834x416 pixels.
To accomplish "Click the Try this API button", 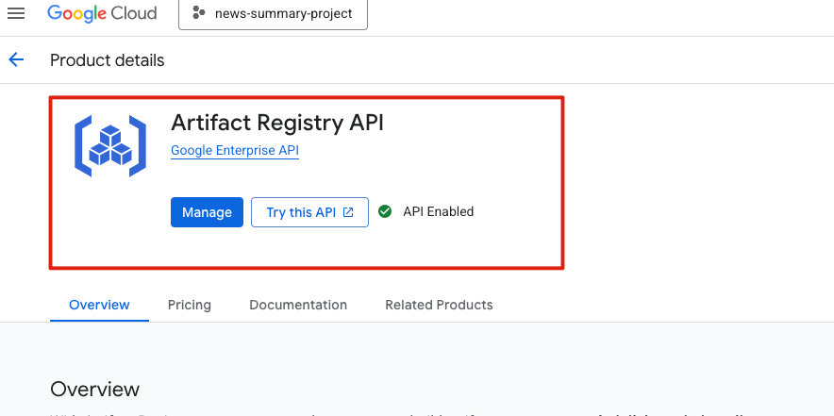I will [309, 212].
